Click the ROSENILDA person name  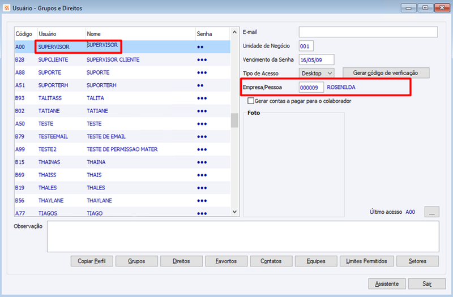tap(341, 87)
